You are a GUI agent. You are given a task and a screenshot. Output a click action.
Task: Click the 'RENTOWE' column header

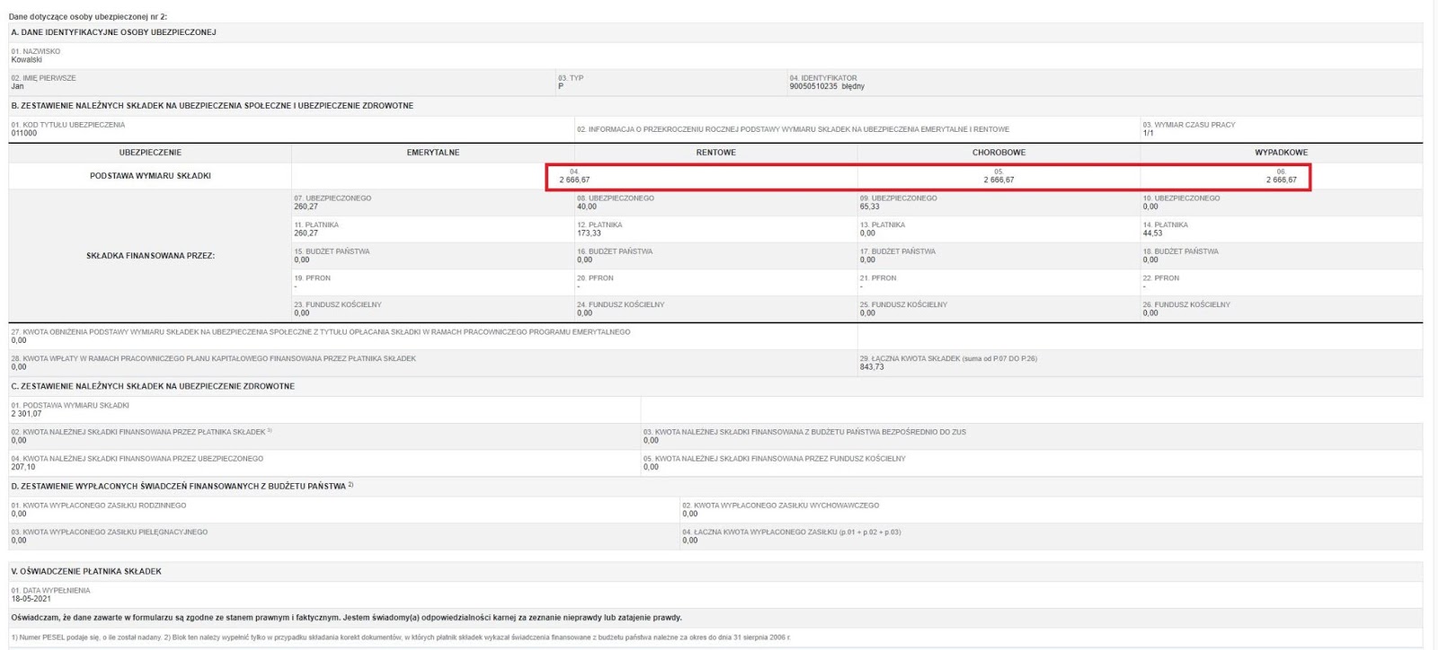(716, 153)
